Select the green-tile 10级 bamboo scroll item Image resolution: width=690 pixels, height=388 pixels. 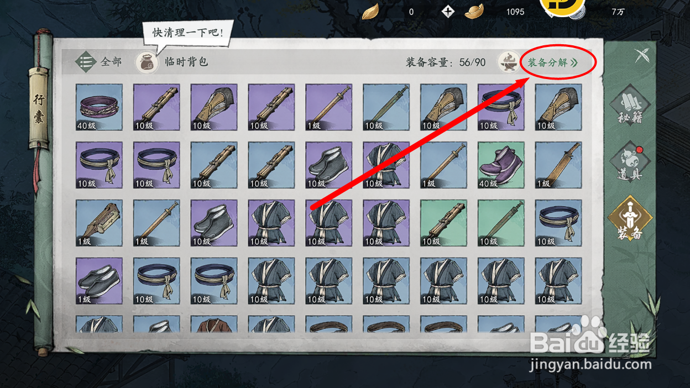pos(443,223)
